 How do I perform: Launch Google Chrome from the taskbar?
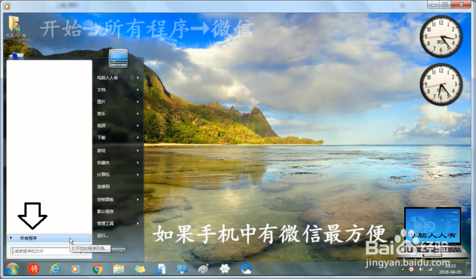point(97,269)
